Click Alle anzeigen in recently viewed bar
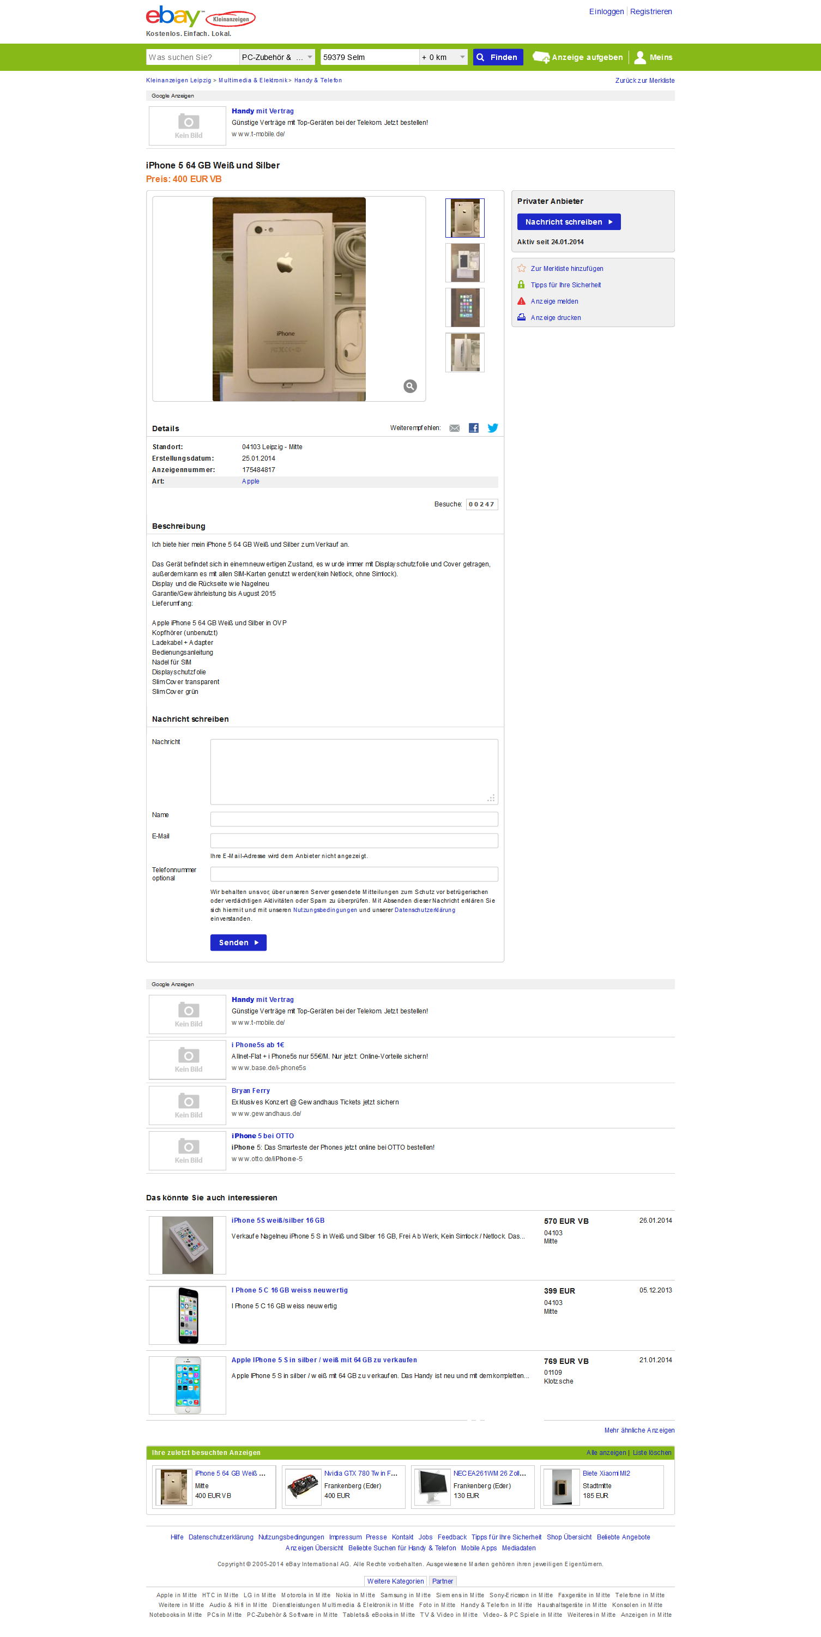821x1637 pixels. point(606,1453)
